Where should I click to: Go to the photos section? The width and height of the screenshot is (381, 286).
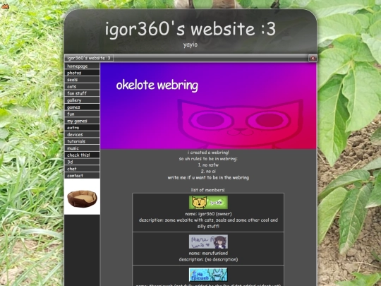[82, 73]
